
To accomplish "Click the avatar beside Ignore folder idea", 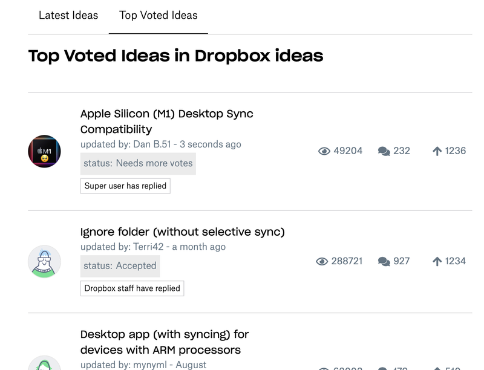I will click(x=44, y=261).
